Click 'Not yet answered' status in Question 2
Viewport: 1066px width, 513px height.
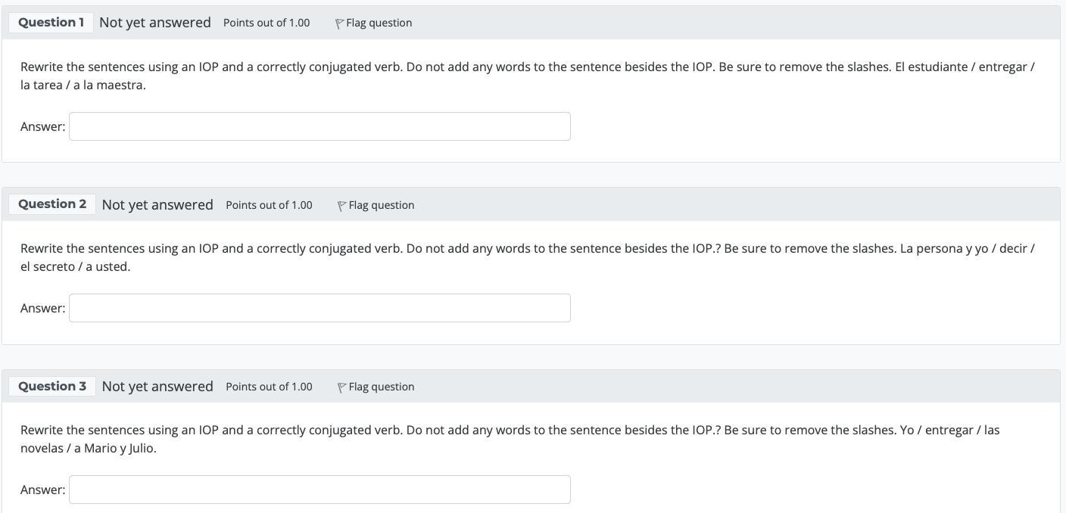click(x=157, y=204)
